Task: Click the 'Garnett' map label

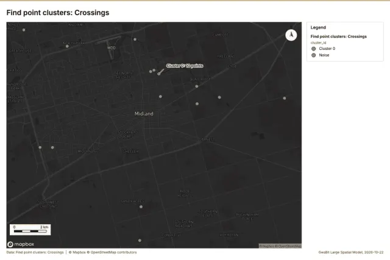Action: pos(206,139)
